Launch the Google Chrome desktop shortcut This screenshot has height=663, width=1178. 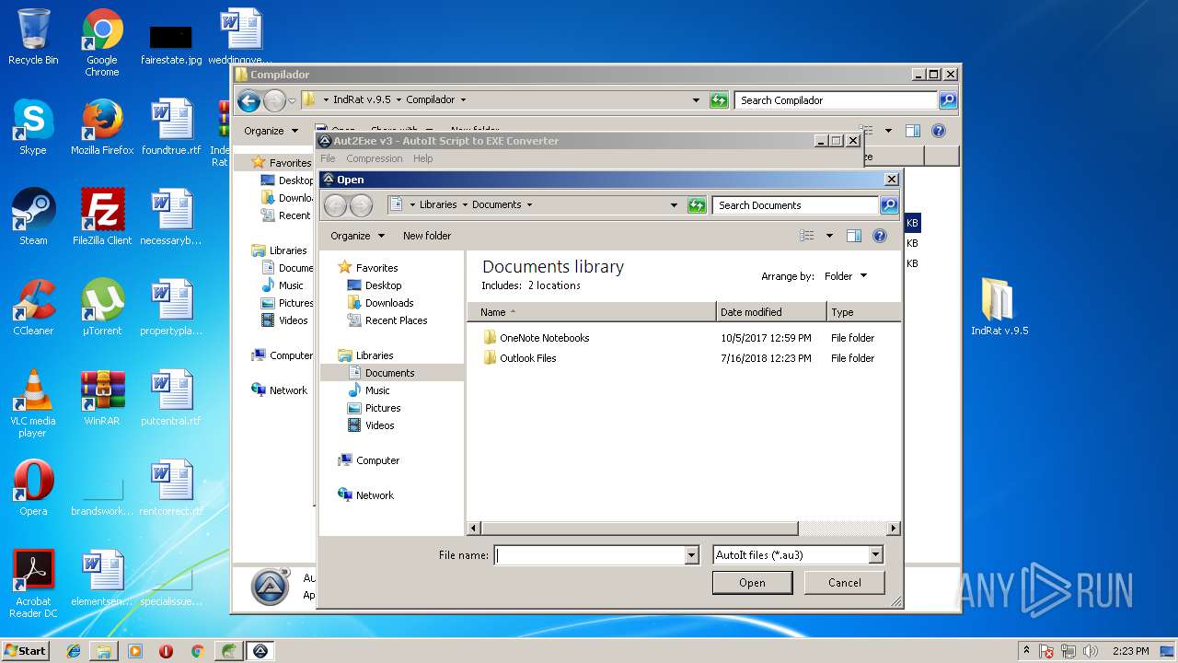click(x=102, y=41)
